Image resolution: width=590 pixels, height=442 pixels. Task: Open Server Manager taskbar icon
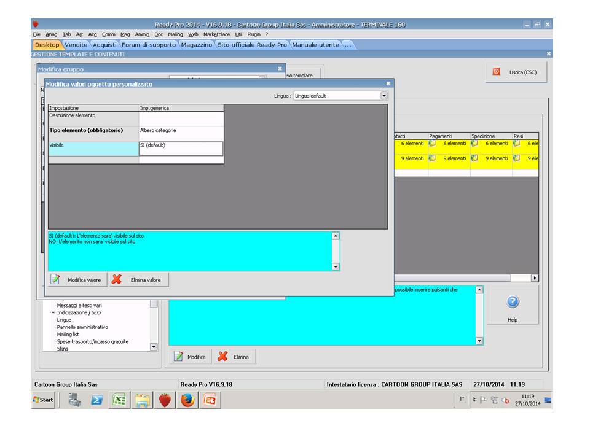coord(74,400)
